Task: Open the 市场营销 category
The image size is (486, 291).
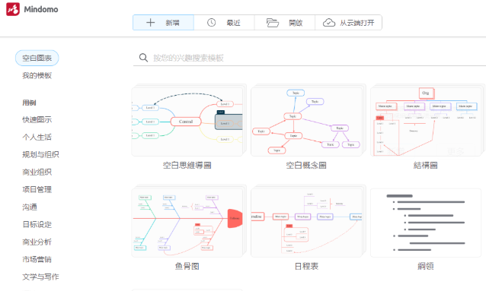Action: click(37, 259)
